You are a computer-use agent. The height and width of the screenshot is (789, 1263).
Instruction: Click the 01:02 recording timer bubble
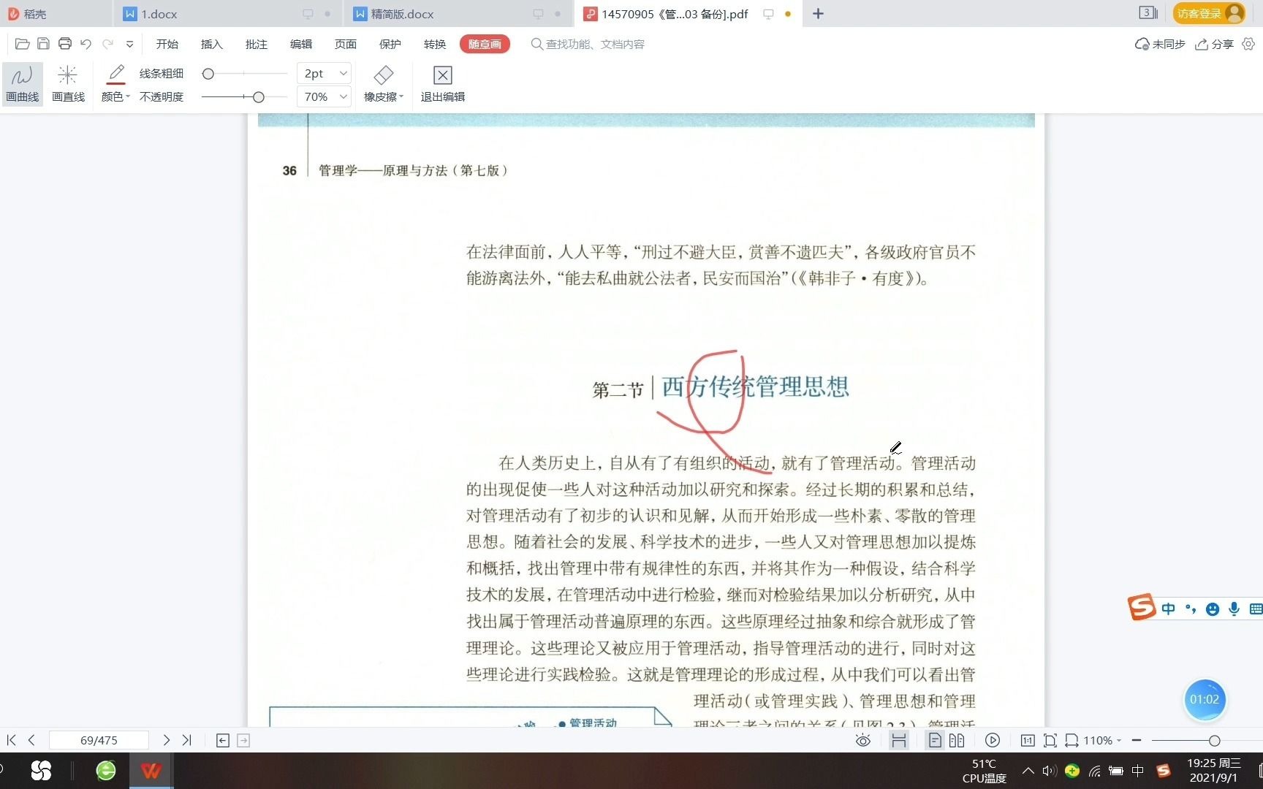[x=1205, y=699]
